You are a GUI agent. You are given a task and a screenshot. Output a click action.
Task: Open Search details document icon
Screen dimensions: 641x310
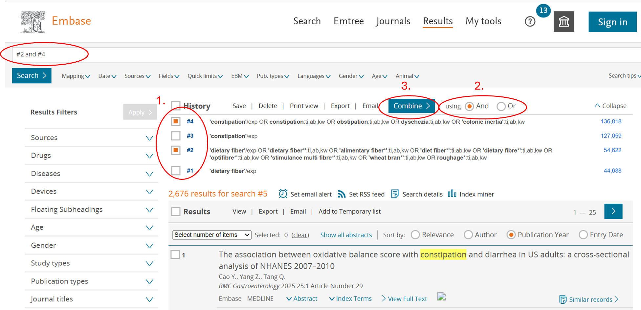coord(395,194)
